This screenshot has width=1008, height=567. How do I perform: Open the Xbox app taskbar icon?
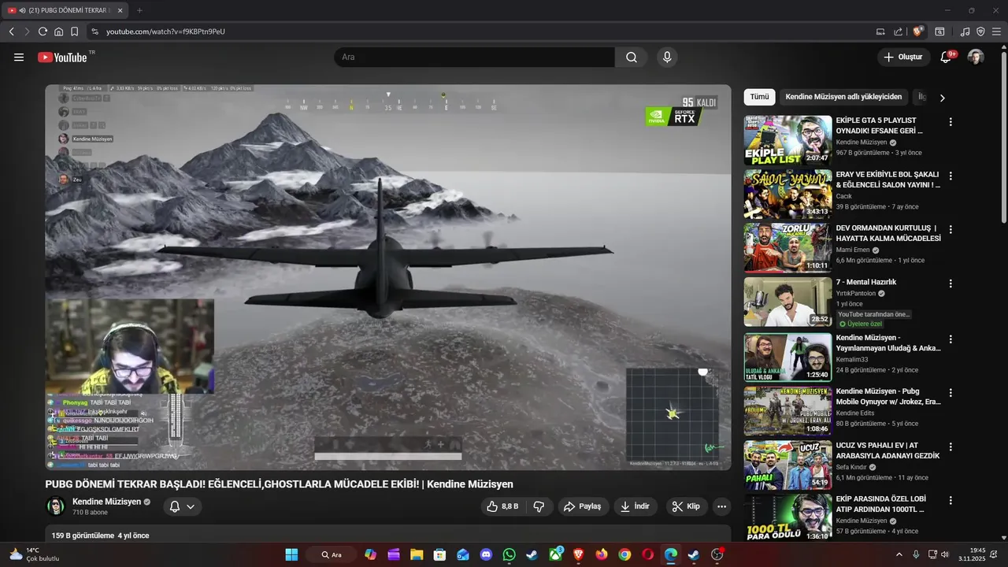pyautogui.click(x=555, y=554)
